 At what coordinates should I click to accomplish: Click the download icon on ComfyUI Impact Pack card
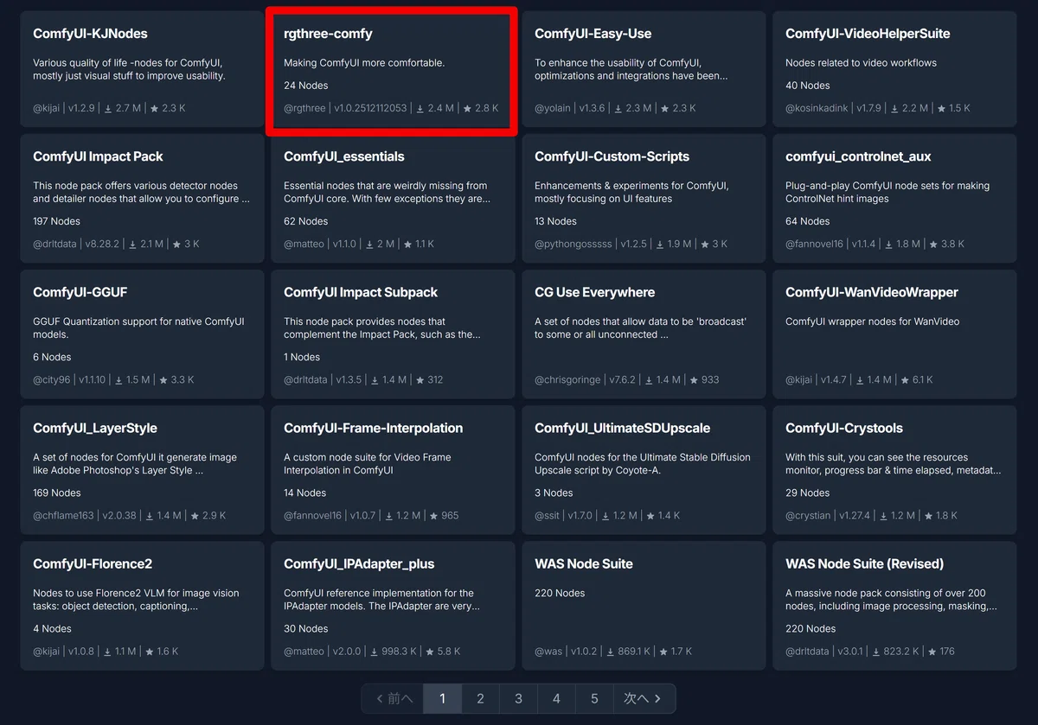coord(133,245)
